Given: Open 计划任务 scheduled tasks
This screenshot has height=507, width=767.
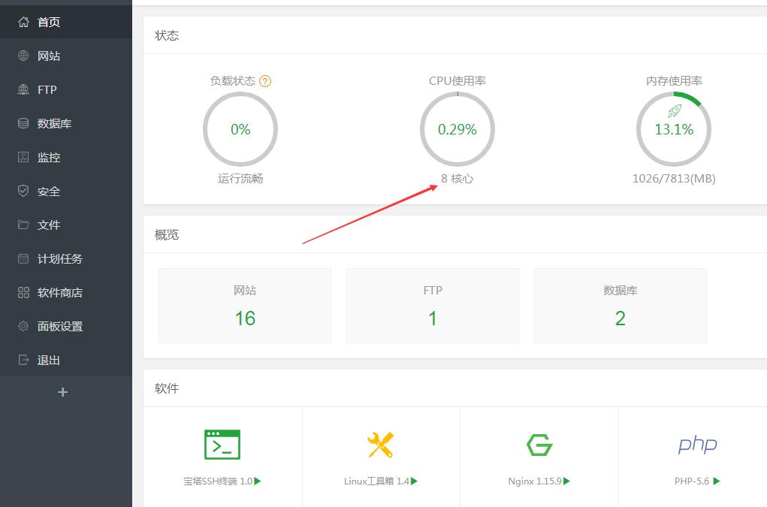Looking at the screenshot, I should coord(60,259).
